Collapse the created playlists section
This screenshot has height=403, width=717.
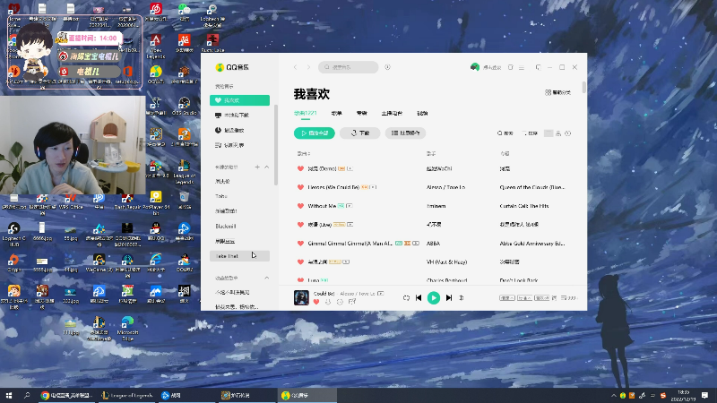[266, 167]
